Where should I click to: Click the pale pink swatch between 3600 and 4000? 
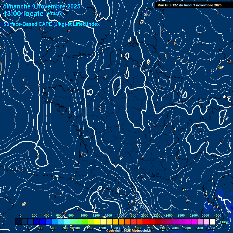[206, 221]
